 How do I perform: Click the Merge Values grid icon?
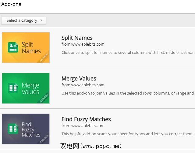[13, 88]
